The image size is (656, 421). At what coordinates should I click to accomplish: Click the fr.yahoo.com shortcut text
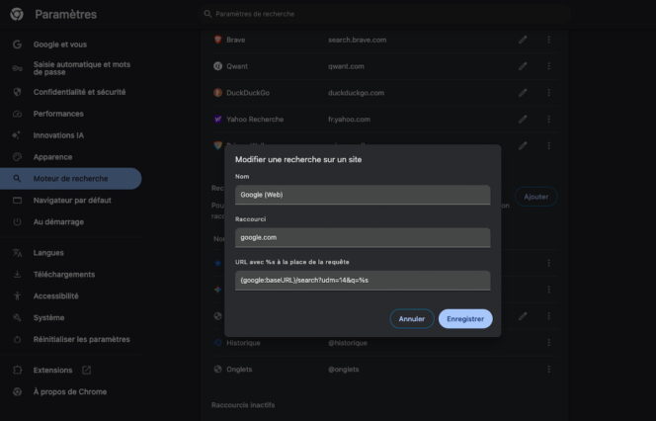tap(349, 120)
